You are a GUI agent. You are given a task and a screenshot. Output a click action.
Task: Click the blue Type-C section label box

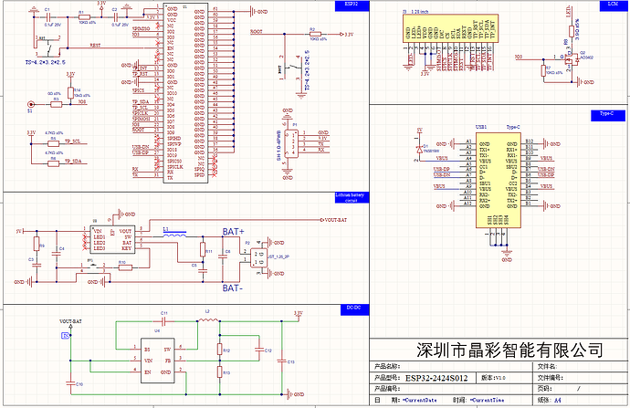[x=608, y=115]
